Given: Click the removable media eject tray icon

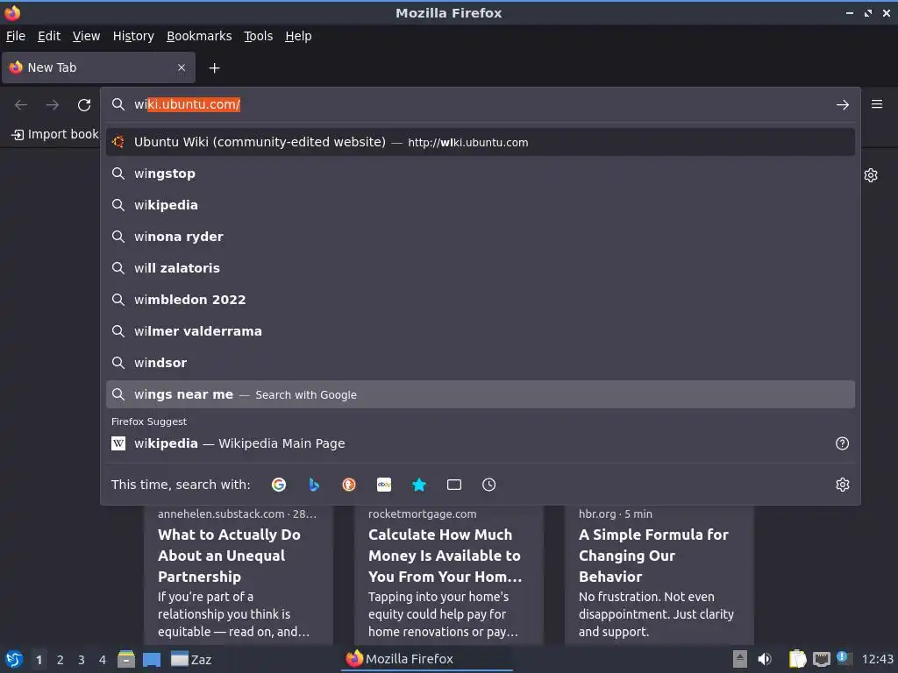Looking at the screenshot, I should tap(740, 659).
